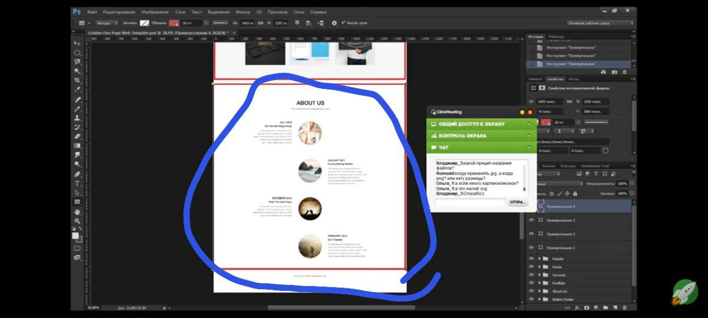Toggle the align edges checkbox
The image size is (708, 318).
[343, 23]
